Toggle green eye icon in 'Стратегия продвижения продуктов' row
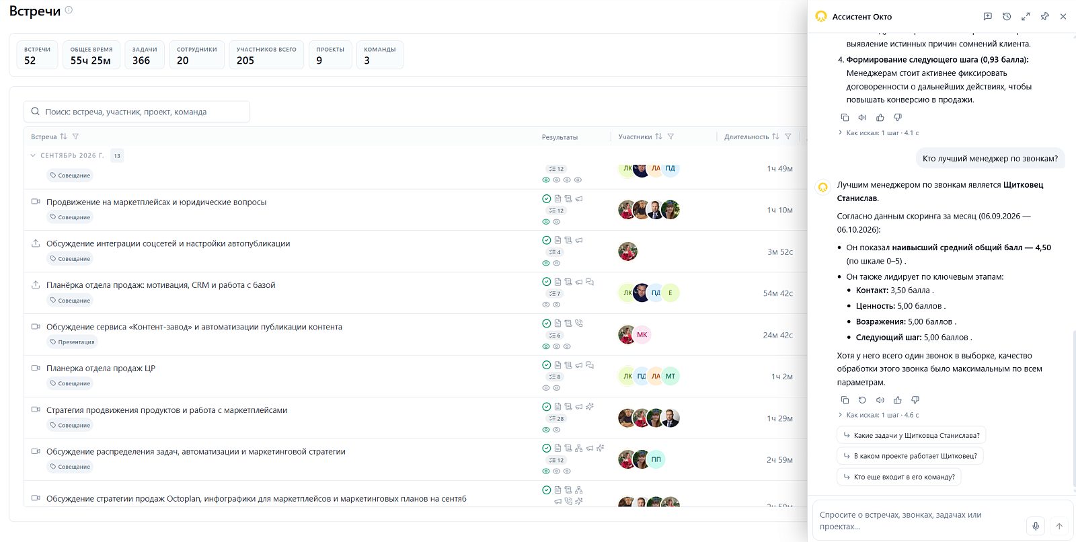The image size is (1076, 542). click(x=546, y=430)
